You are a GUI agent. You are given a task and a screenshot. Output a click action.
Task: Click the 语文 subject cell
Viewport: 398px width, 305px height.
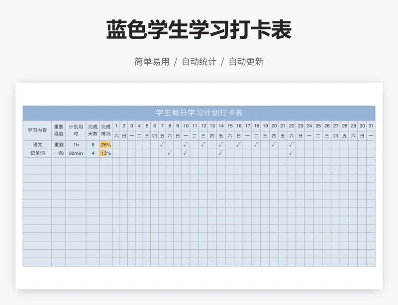coord(37,145)
